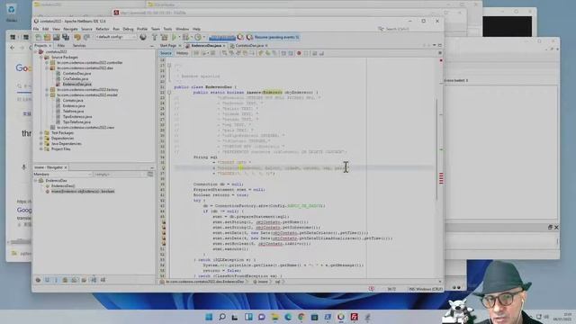Click the Undo toolbar icon

[x=77, y=37]
